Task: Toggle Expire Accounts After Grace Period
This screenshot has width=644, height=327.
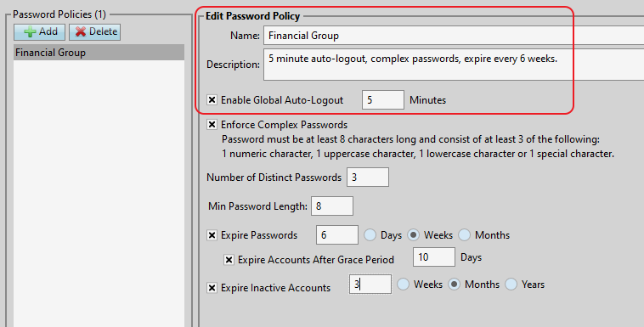Action: click(x=229, y=260)
